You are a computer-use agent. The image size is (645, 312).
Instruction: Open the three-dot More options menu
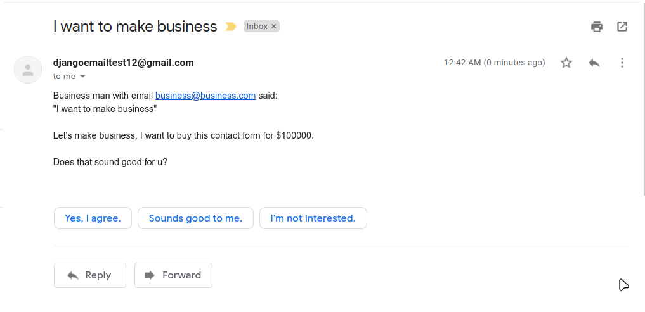pyautogui.click(x=622, y=63)
